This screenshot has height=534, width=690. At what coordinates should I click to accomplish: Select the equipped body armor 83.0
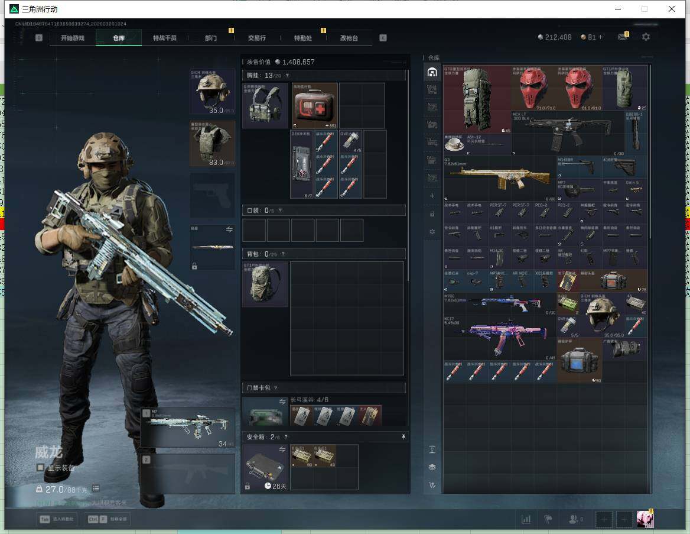[212, 144]
